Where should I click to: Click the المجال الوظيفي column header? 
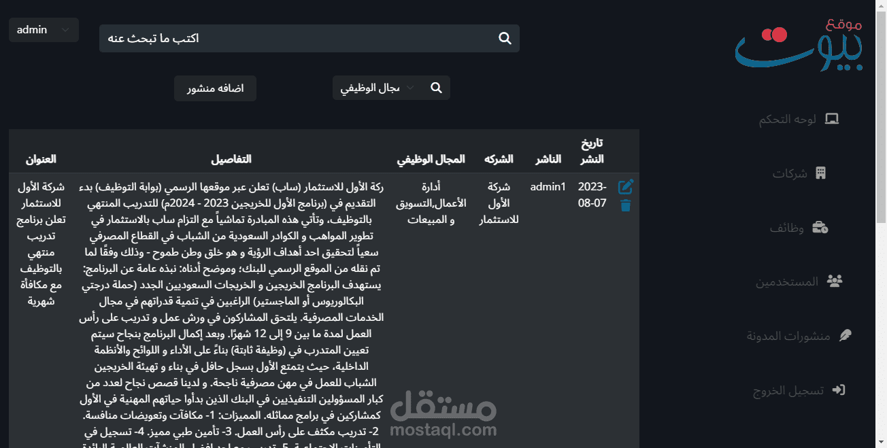point(431,159)
